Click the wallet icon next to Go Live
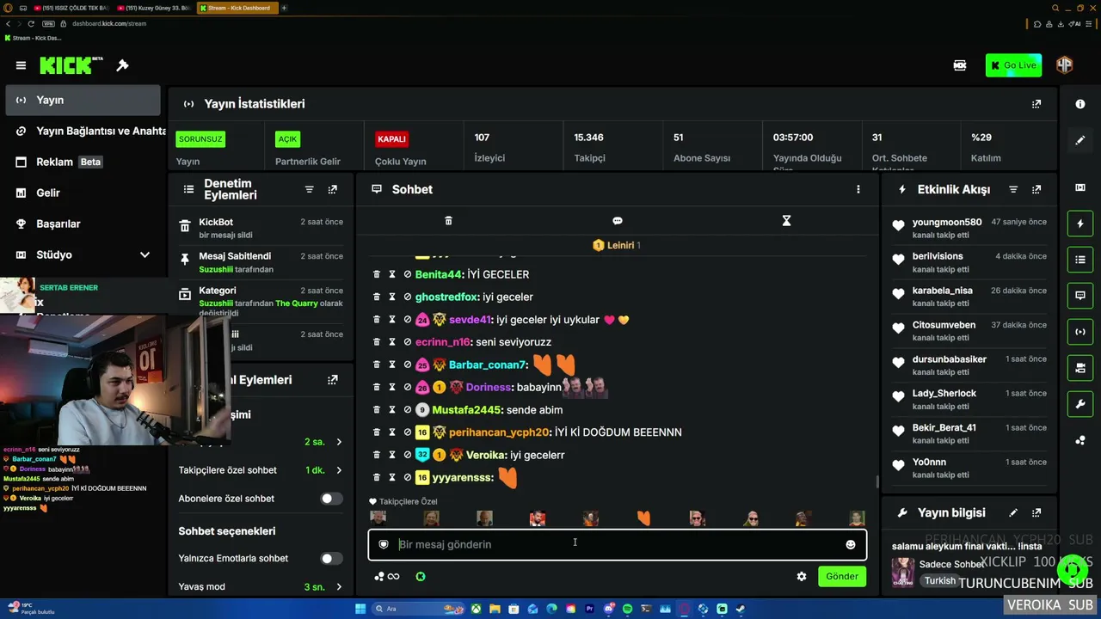 point(960,65)
